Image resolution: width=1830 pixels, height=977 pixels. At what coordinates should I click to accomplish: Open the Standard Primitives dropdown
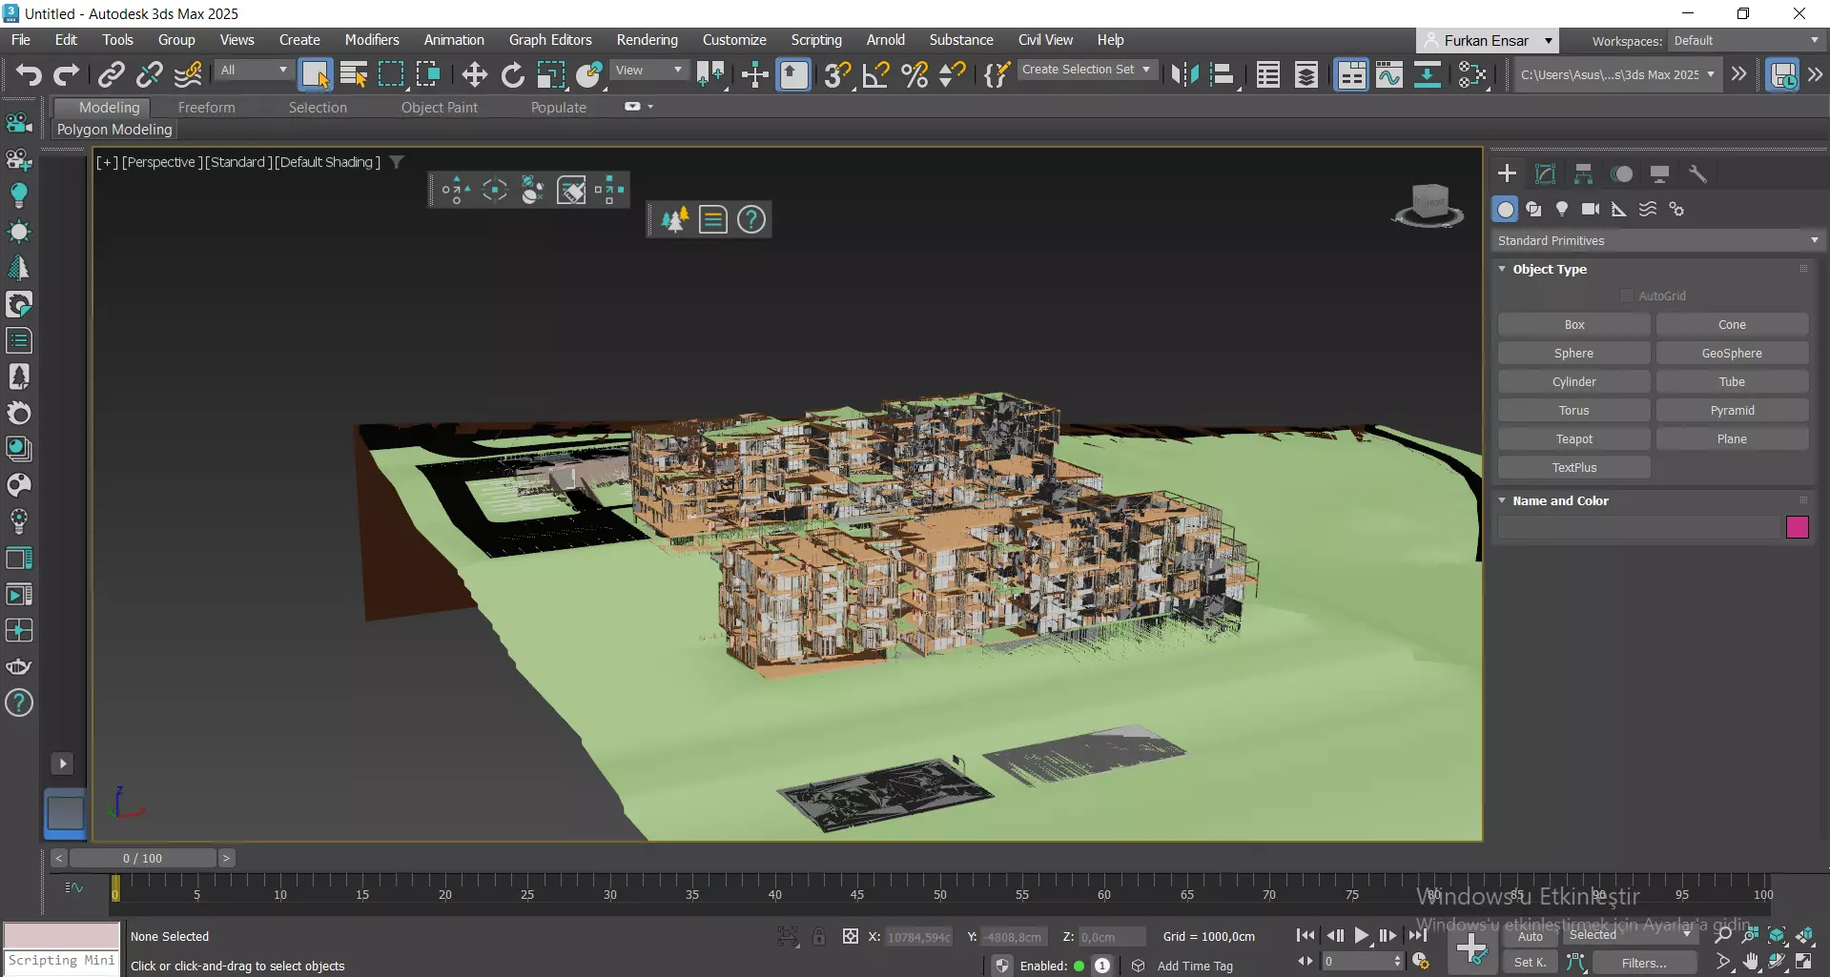coord(1657,240)
